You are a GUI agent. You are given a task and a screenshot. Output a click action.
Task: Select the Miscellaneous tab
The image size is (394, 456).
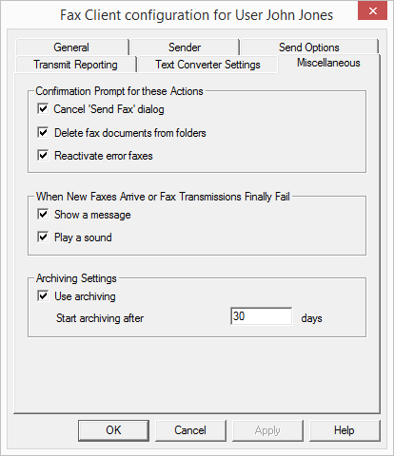point(328,63)
